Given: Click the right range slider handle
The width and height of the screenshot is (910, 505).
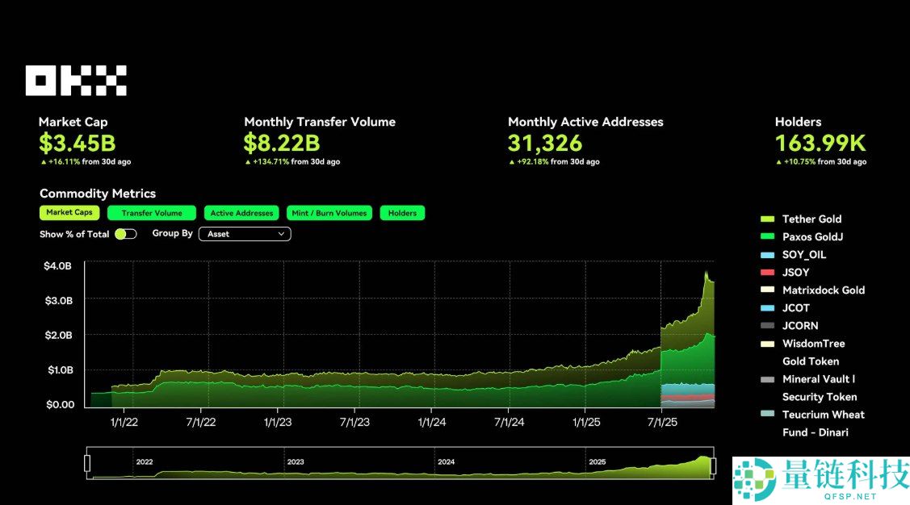Looking at the screenshot, I should click(713, 465).
